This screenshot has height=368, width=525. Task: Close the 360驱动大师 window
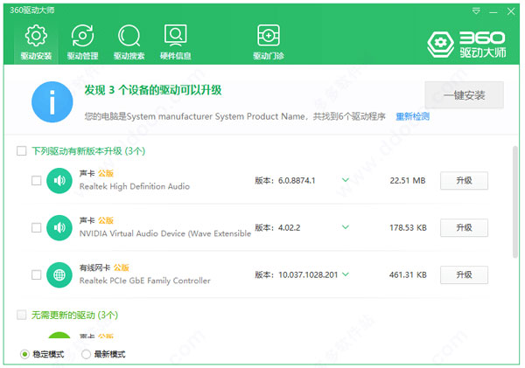point(511,11)
